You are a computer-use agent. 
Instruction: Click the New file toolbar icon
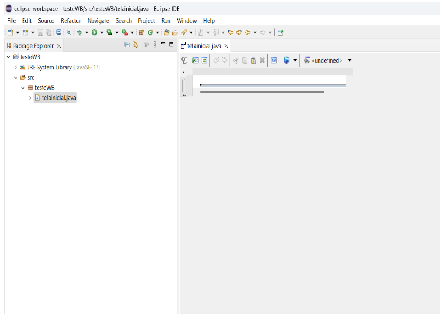[11, 33]
